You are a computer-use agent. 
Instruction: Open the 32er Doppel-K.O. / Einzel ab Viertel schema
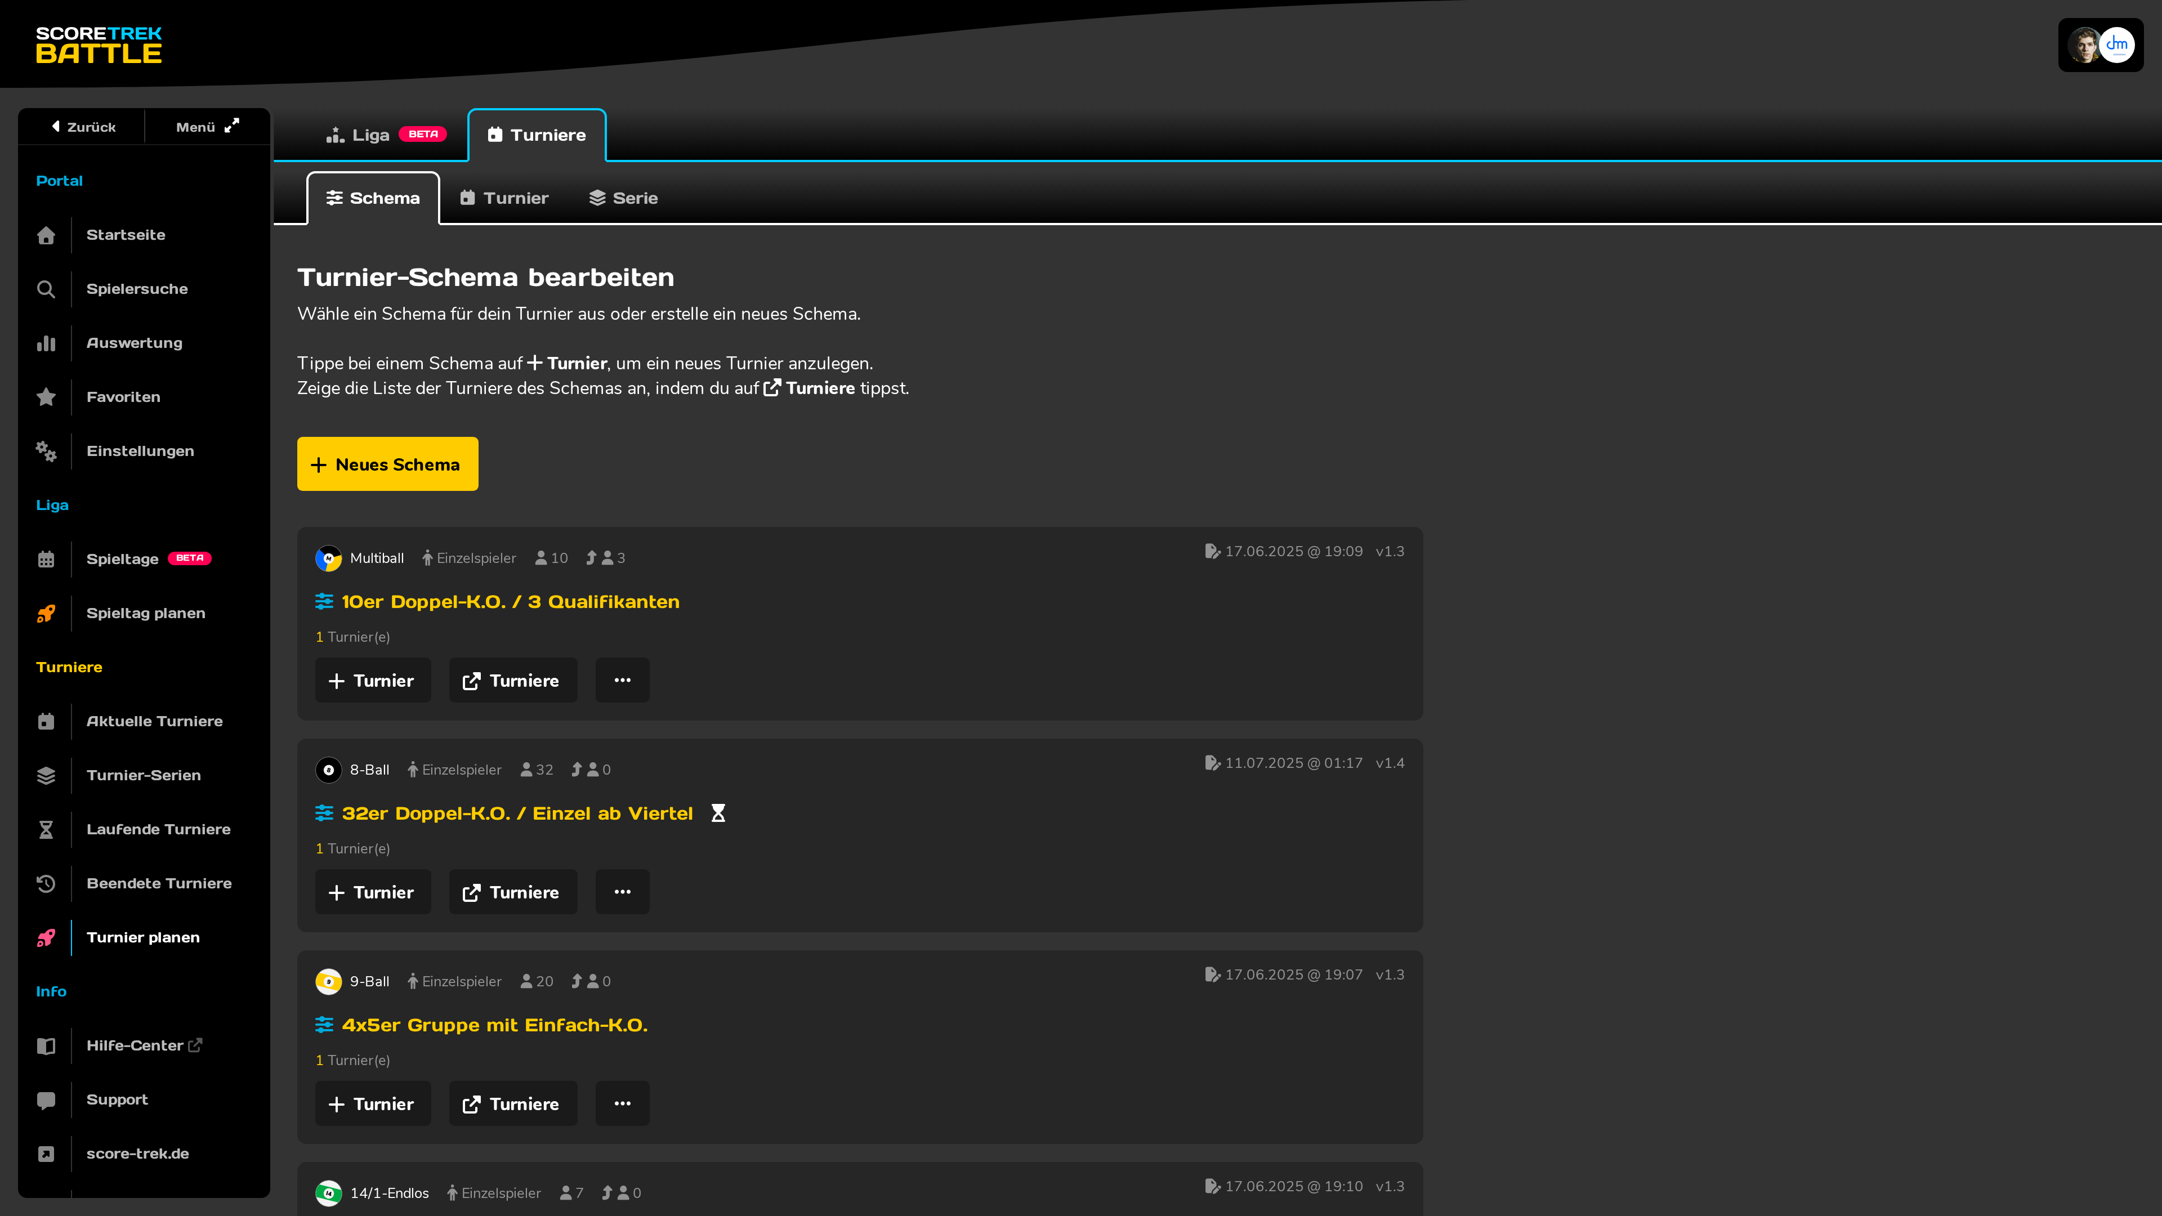point(517,813)
